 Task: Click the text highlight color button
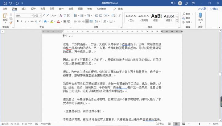pos(52,21)
